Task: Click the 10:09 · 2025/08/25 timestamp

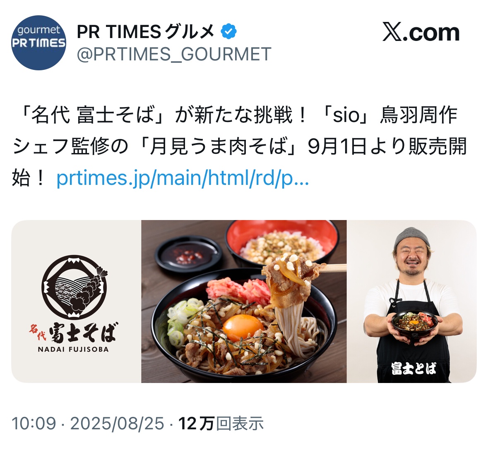Action: click(88, 424)
